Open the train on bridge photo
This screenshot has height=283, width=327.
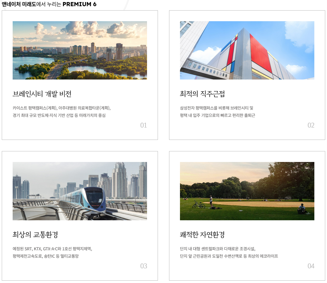[x=80, y=191]
